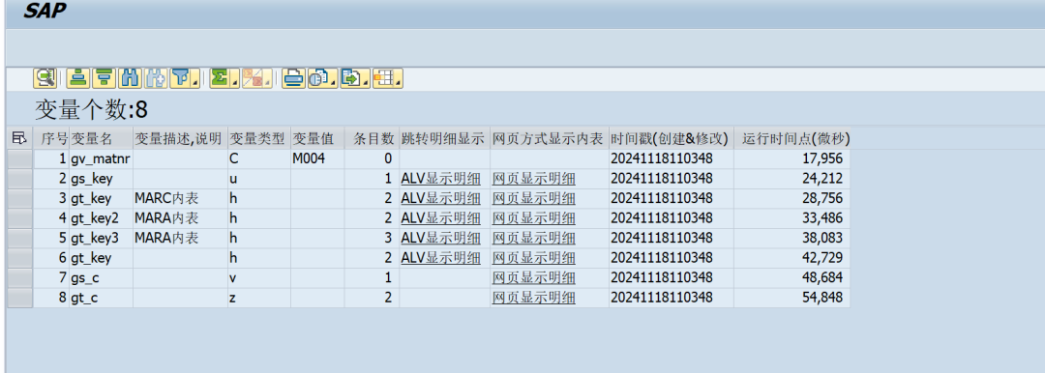The height and width of the screenshot is (373, 1045).
Task: Open 网页显示明细 link for gs_key
Action: 534,179
